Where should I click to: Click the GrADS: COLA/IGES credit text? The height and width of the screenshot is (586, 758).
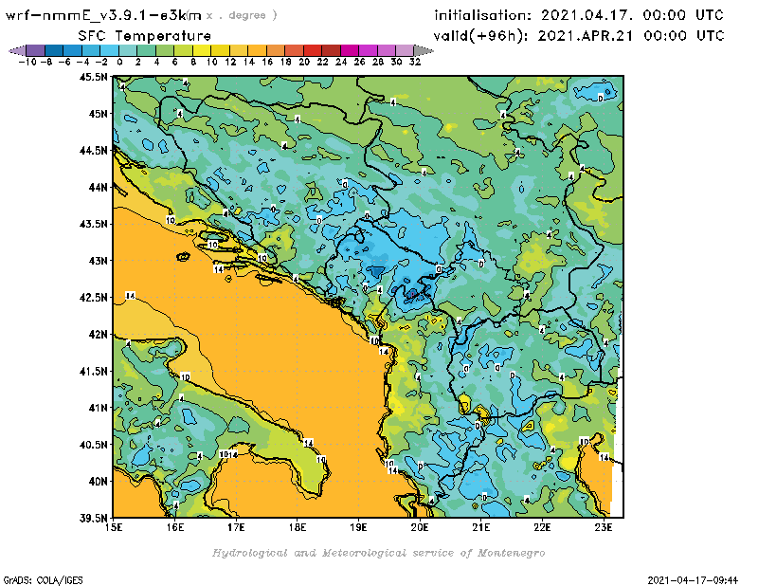(x=43, y=580)
